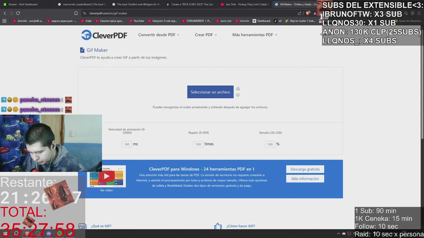Click the Repetir times input field

198,144
